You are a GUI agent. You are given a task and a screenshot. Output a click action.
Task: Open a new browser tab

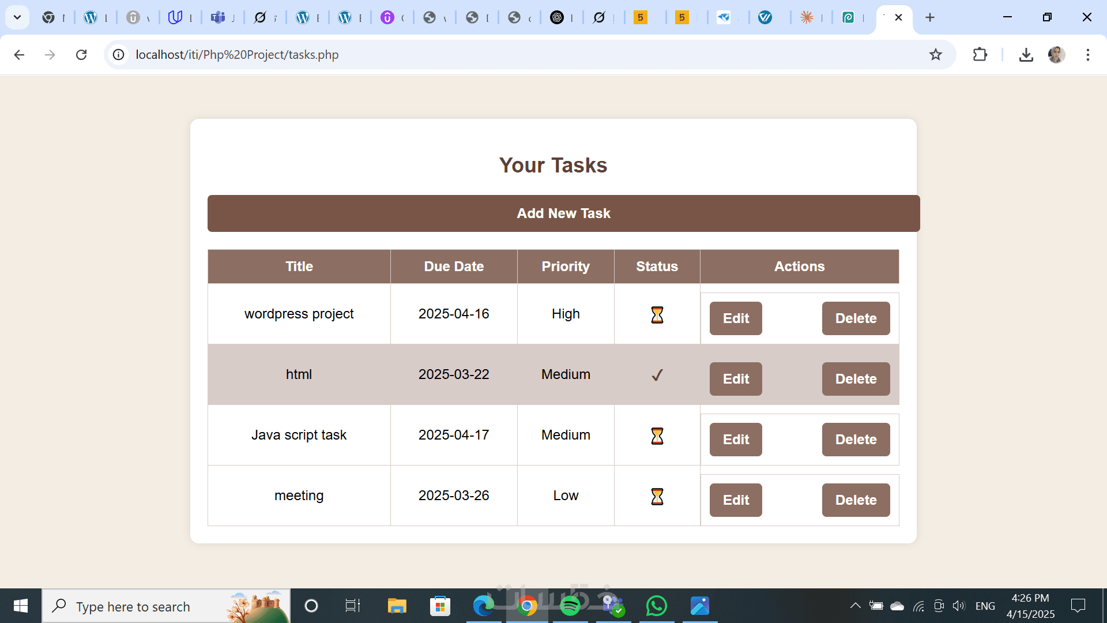pos(929,17)
